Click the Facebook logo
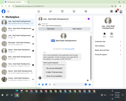The image size is (126, 101). pyautogui.click(x=4, y=11)
